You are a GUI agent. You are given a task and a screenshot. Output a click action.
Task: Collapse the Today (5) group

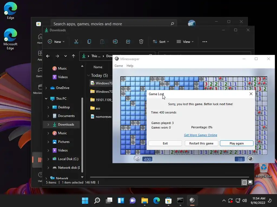(88, 75)
